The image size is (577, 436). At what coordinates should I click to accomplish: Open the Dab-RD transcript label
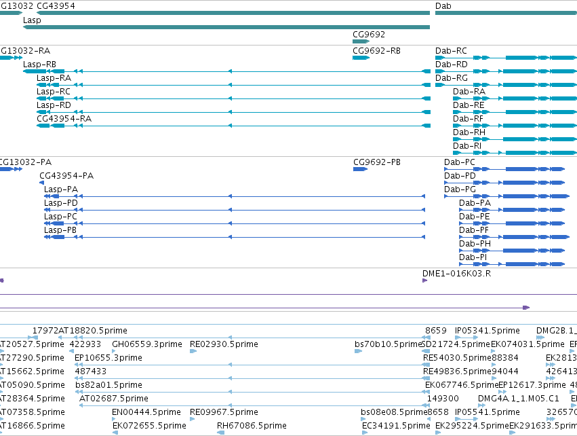[452, 65]
